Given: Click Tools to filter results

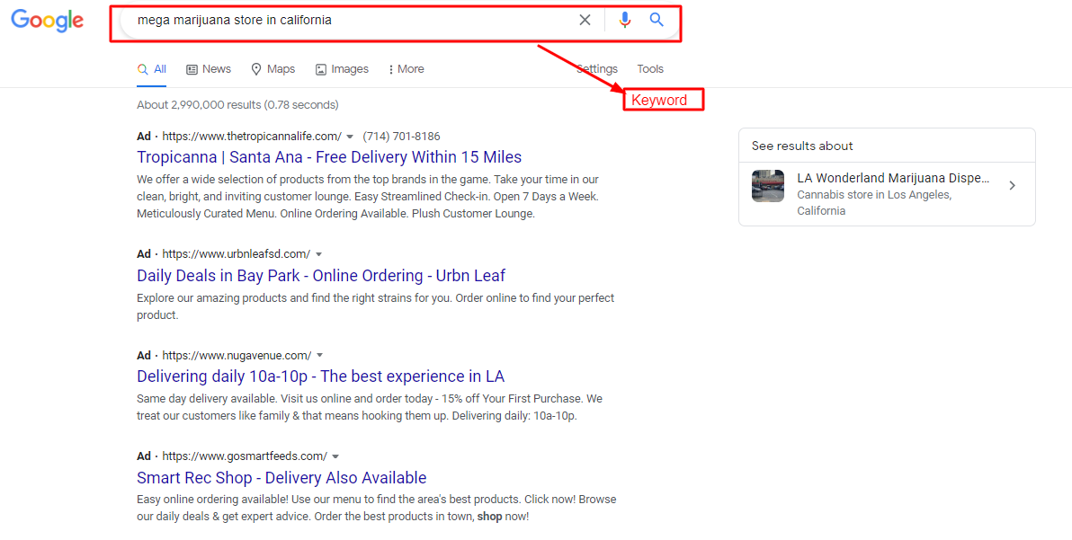Looking at the screenshot, I should 649,68.
